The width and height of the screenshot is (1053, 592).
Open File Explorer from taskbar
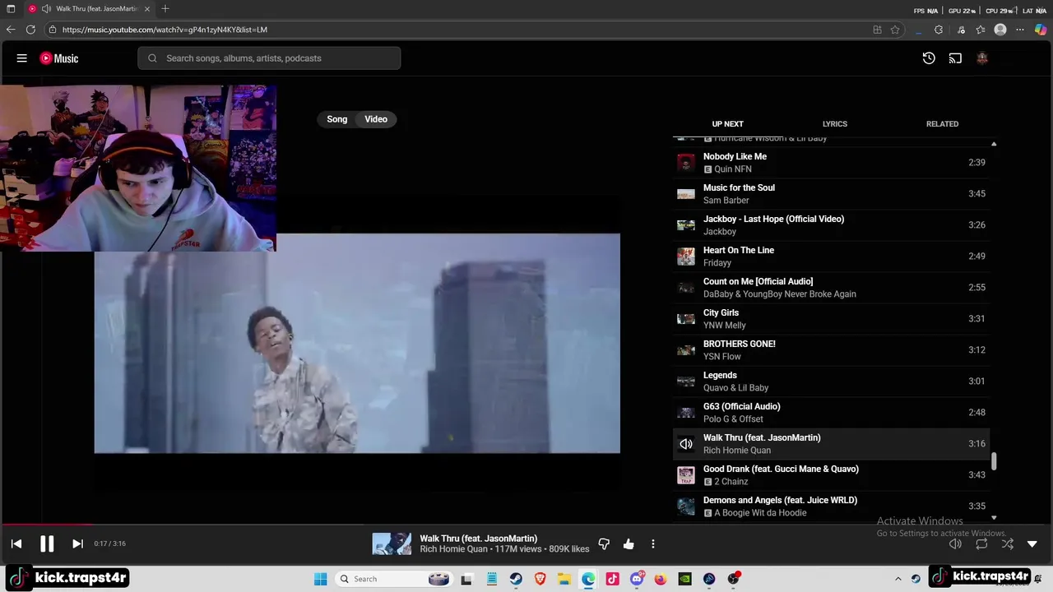[564, 579]
